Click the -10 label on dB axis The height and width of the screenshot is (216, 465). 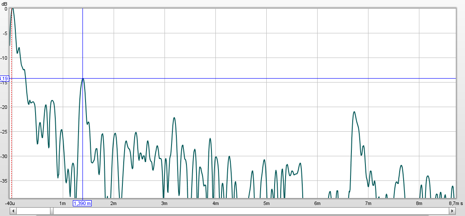point(4,58)
